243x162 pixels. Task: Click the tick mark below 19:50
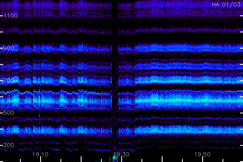point(202,159)
